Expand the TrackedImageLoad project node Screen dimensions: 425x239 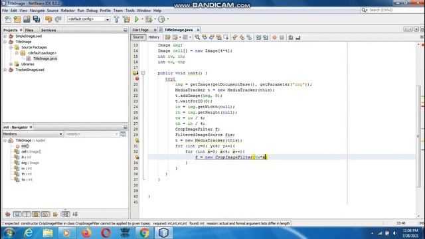(x=5, y=70)
